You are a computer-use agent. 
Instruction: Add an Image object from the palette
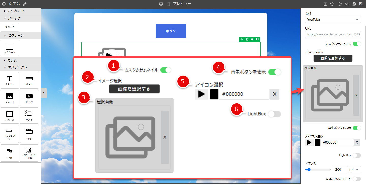[x=10, y=98]
